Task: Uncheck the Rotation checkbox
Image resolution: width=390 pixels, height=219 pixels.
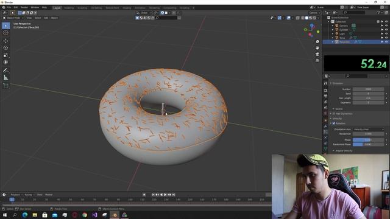Action: coord(334,123)
